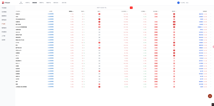
Task: Open 强势板块 in the sidebar
Action: 4,28
